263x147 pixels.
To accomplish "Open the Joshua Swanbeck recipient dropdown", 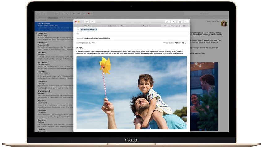I will coord(88,29).
